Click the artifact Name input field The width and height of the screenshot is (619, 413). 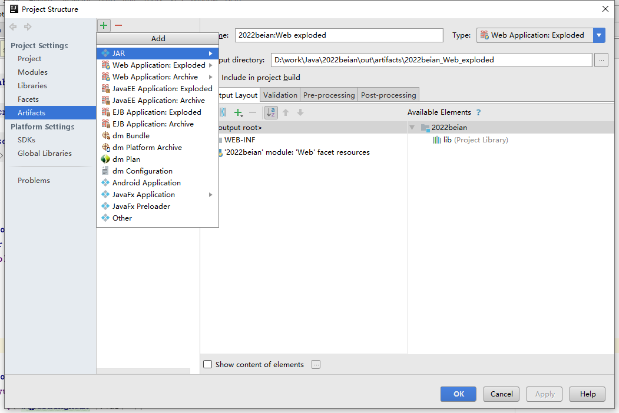[x=339, y=35]
